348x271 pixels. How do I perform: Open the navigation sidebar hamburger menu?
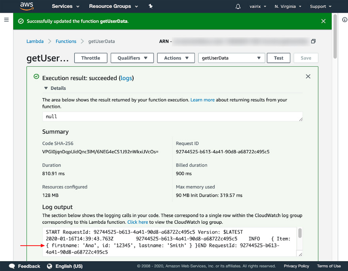[x=6, y=20]
